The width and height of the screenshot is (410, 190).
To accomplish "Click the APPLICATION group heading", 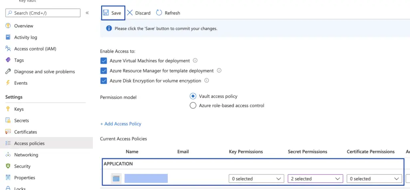I will pos(118,164).
